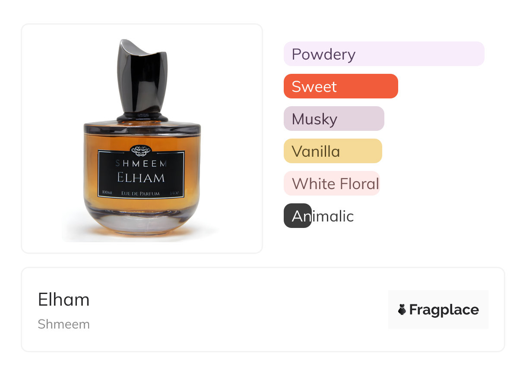The image size is (526, 373).
Task: Open the Shmeem brand link
Action: [x=64, y=324]
